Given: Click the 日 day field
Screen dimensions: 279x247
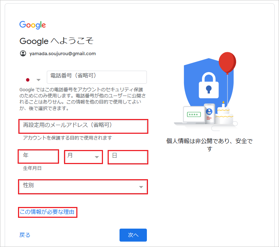Looking at the screenshot, I should pos(128,157).
